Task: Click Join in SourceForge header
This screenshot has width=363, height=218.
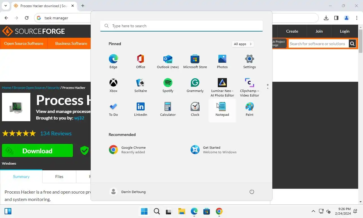Action: (x=319, y=31)
